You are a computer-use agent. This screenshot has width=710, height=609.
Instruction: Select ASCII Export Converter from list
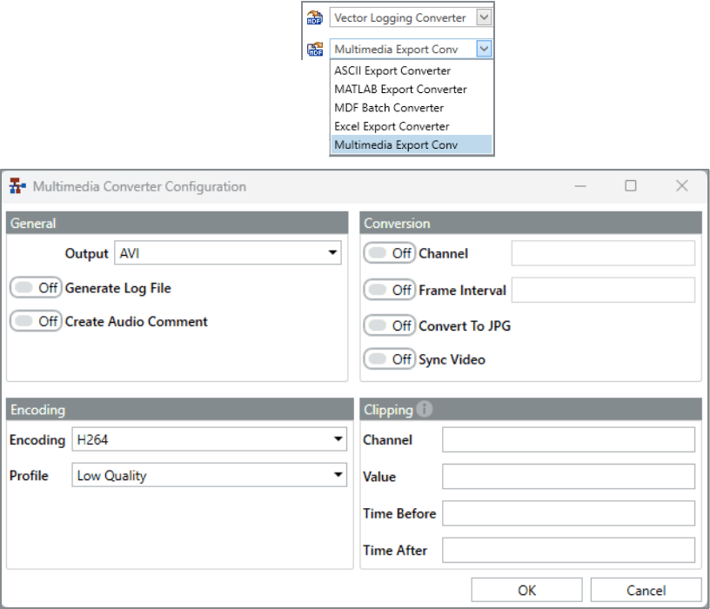[x=412, y=70]
